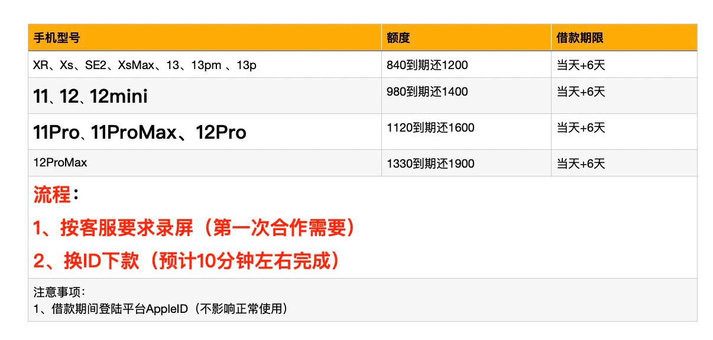This screenshot has height=340, width=713.
Task: Click the 额度 column header
Action: pyautogui.click(x=398, y=38)
